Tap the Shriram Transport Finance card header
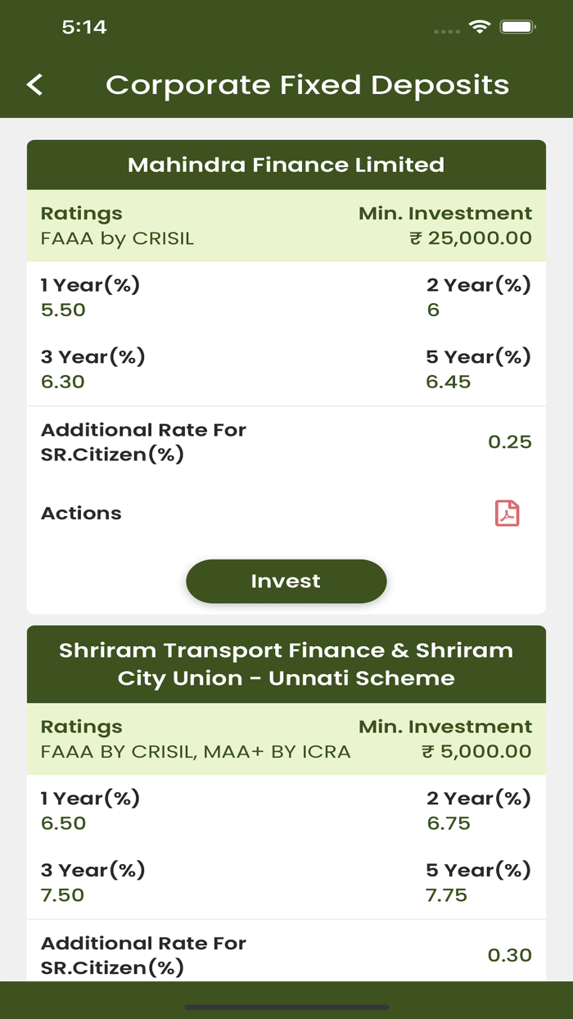 (286, 663)
